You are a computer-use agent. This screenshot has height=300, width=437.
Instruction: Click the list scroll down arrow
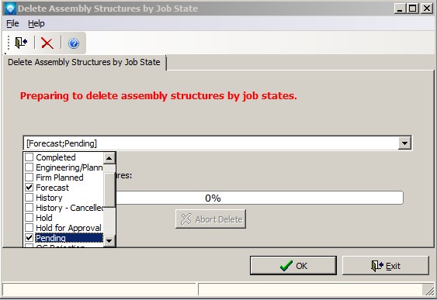[x=109, y=241]
